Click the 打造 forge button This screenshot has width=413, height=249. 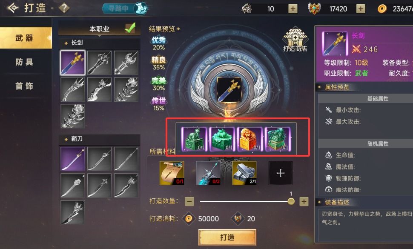[x=227, y=237]
